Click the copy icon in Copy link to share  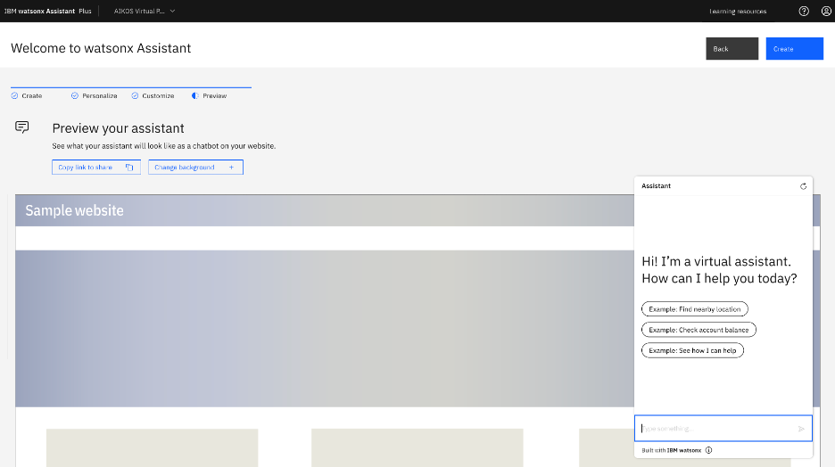click(129, 168)
